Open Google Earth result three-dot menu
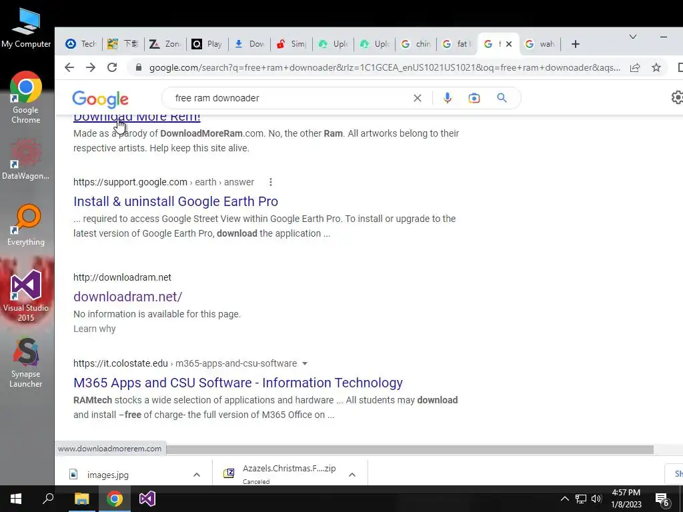 [271, 182]
